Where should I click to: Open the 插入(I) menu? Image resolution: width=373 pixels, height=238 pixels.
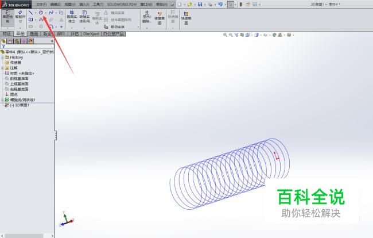[x=84, y=4]
